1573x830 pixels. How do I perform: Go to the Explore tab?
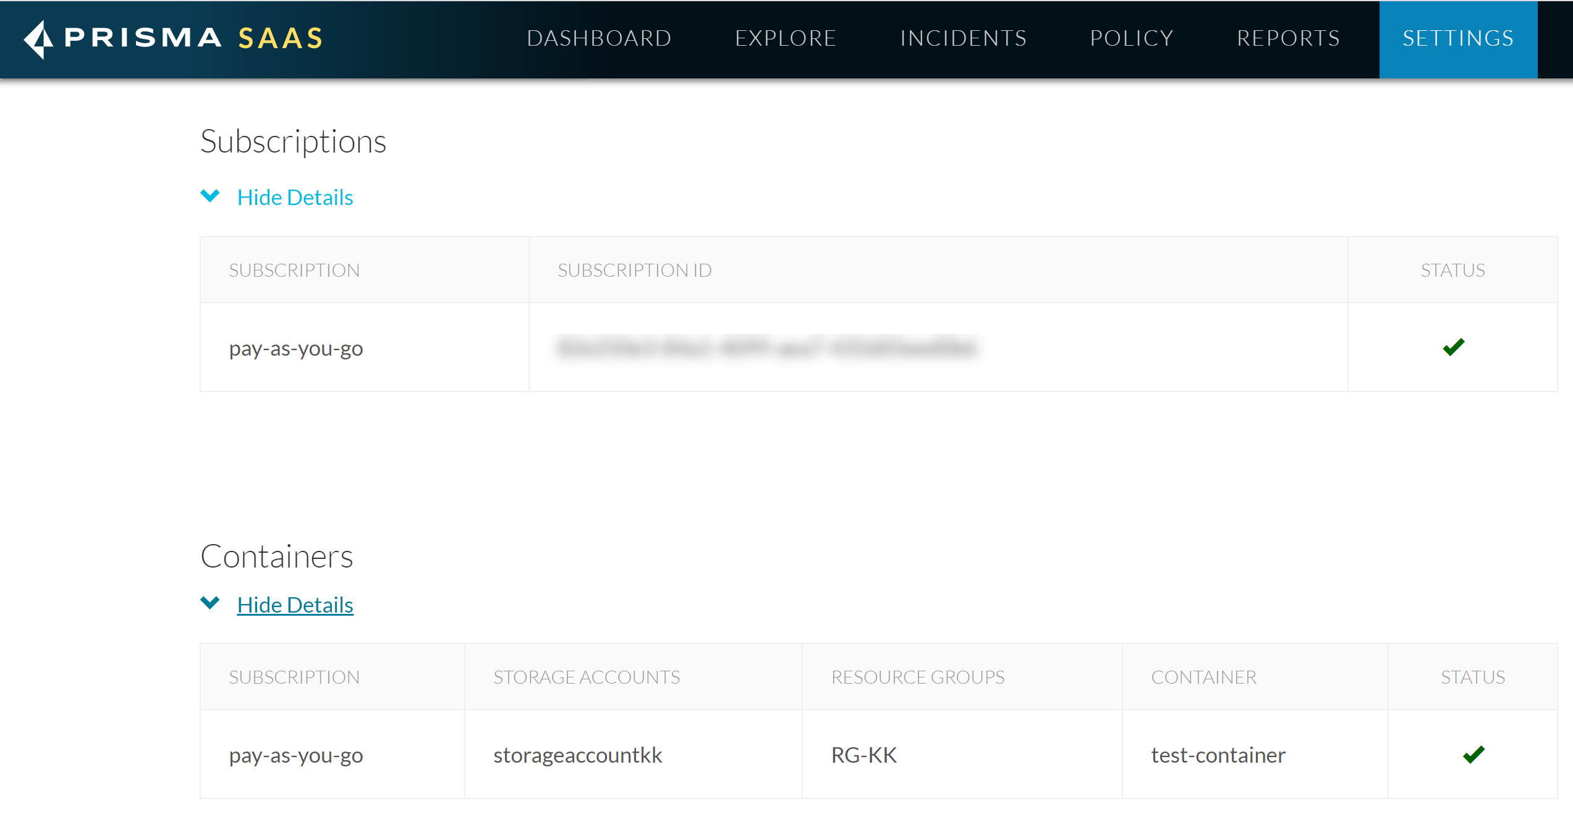(786, 38)
